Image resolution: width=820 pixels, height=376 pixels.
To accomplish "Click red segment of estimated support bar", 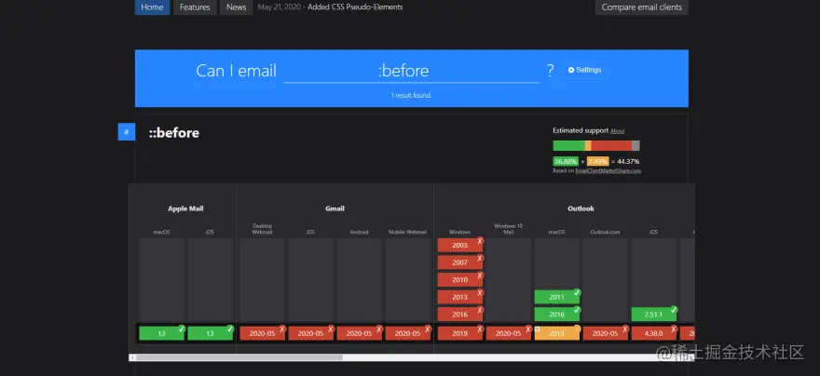I will click(x=611, y=146).
